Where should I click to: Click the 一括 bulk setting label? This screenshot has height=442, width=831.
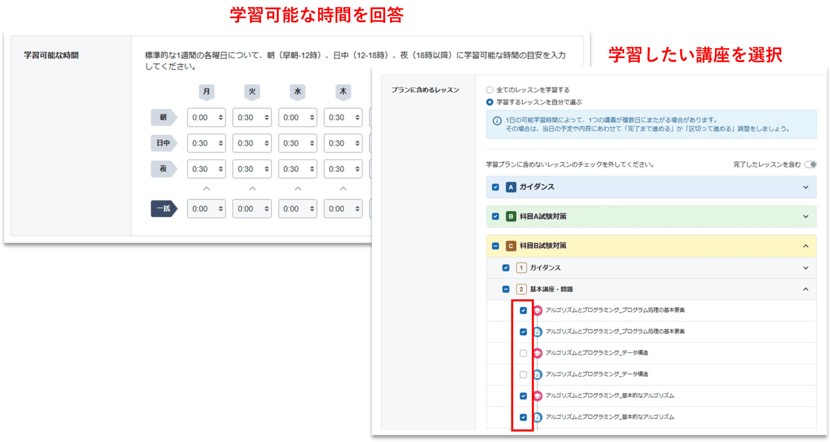pos(163,208)
